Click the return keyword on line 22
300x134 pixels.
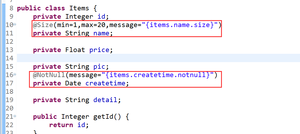click(x=61, y=125)
